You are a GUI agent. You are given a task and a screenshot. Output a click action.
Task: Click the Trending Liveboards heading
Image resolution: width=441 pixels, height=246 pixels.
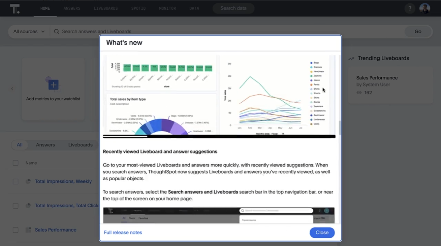click(383, 58)
